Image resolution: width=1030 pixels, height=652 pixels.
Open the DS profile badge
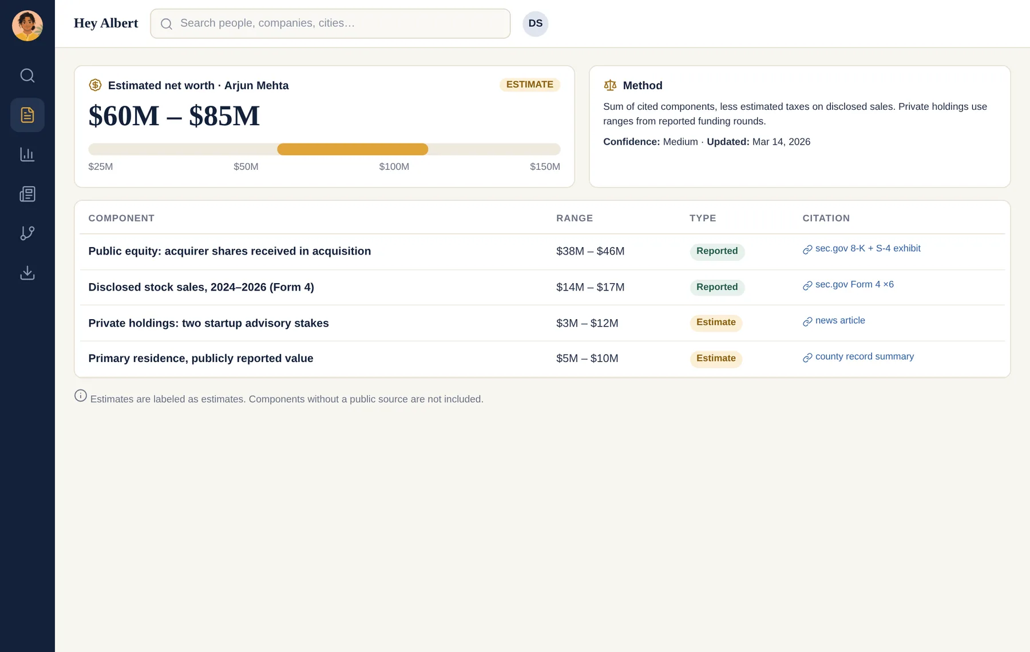pyautogui.click(x=536, y=23)
